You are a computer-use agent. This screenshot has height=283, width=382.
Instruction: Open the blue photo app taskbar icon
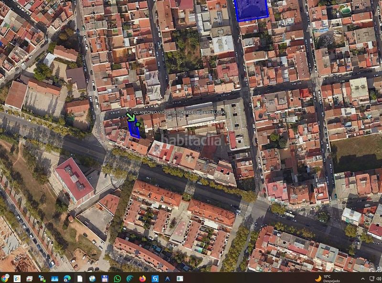click(54, 278)
